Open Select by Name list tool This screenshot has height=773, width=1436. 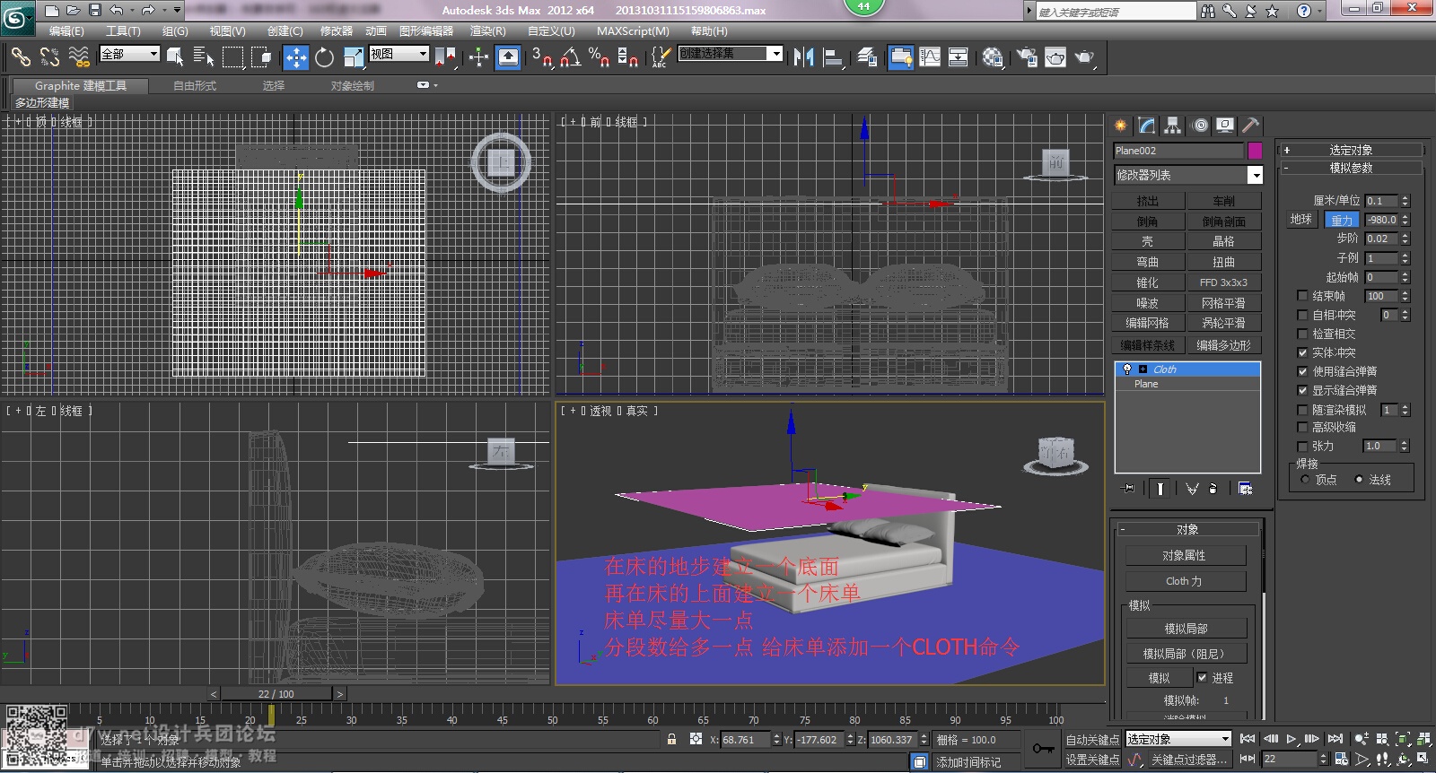(x=204, y=57)
